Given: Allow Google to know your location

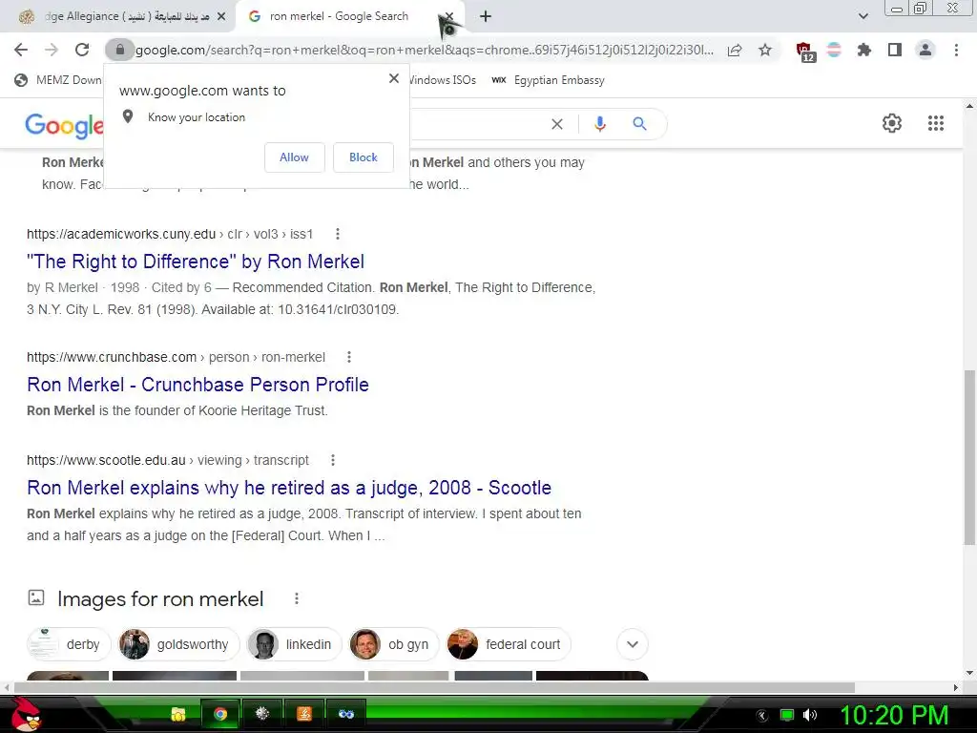Looking at the screenshot, I should click(294, 157).
